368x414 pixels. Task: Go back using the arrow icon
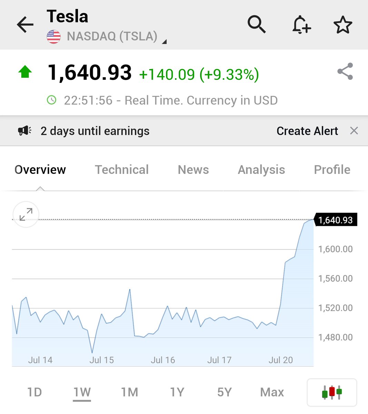point(25,25)
